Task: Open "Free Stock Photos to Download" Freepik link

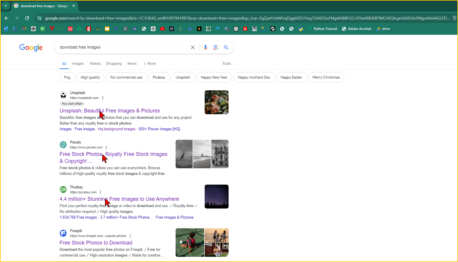Action: 96,243
